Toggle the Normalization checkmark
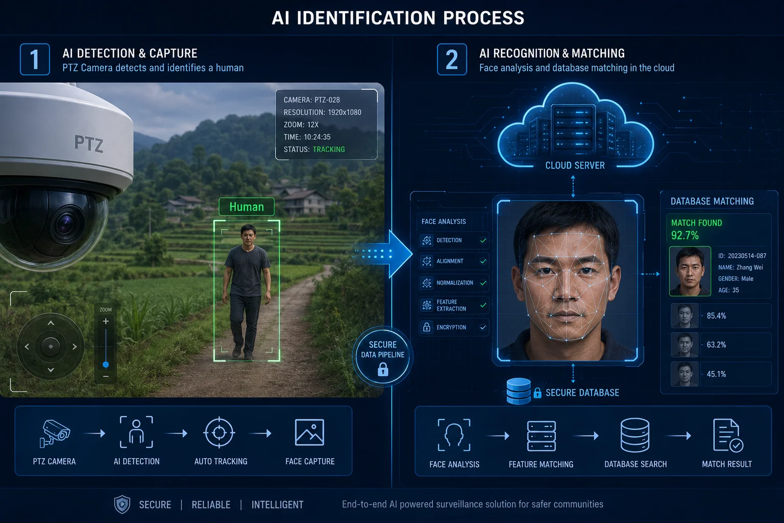Image resolution: width=784 pixels, height=523 pixels. 483,282
